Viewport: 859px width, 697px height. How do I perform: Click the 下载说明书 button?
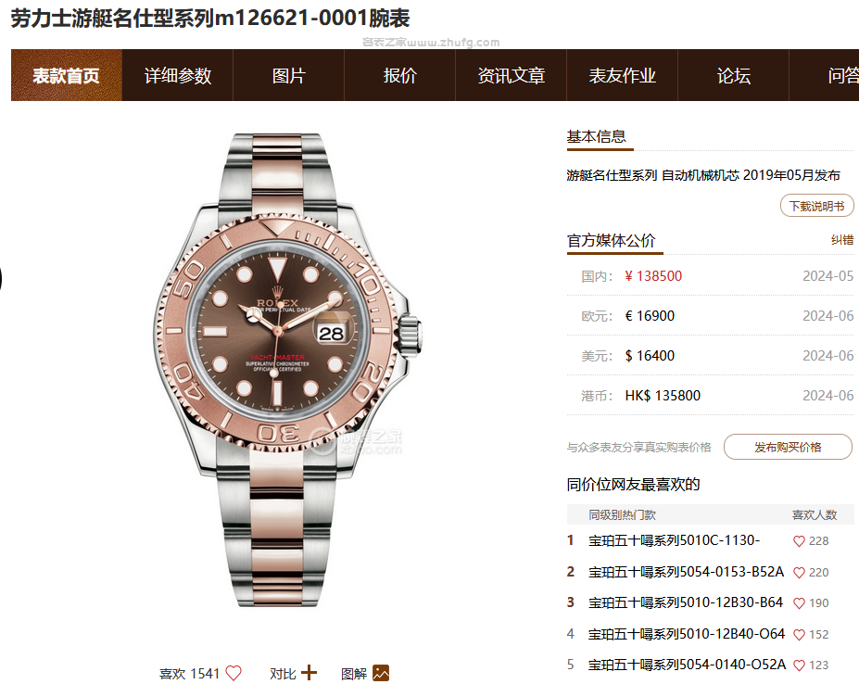[816, 206]
